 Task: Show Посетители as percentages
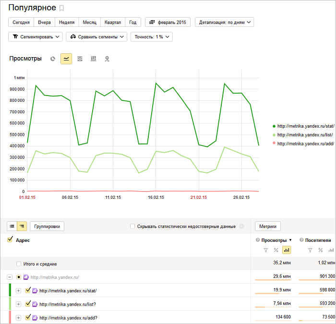(321, 250)
